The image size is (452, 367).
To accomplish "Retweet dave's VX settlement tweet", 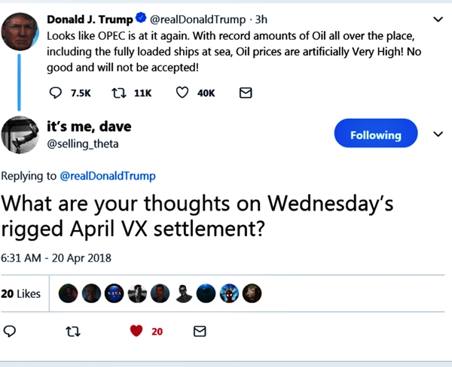I will [73, 331].
